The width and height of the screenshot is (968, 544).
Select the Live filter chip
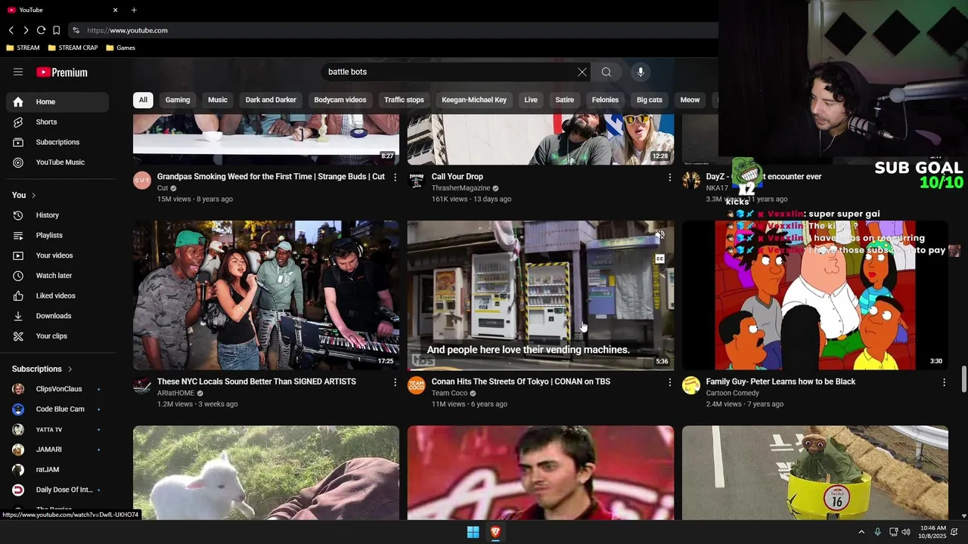531,100
